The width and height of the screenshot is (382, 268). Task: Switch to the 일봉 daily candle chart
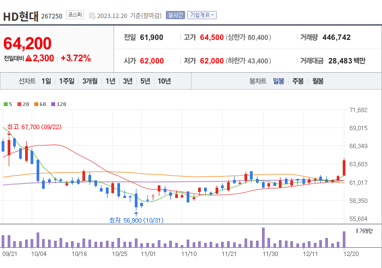pos(278,81)
